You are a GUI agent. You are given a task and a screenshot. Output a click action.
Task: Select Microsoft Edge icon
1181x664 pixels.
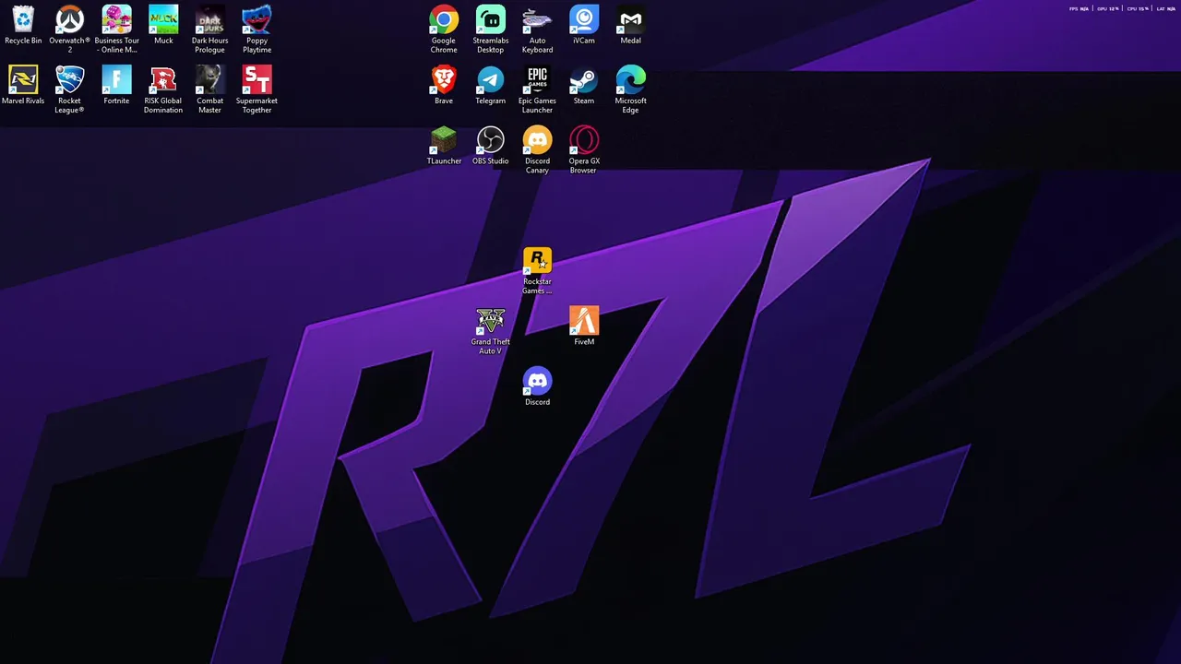click(x=631, y=89)
